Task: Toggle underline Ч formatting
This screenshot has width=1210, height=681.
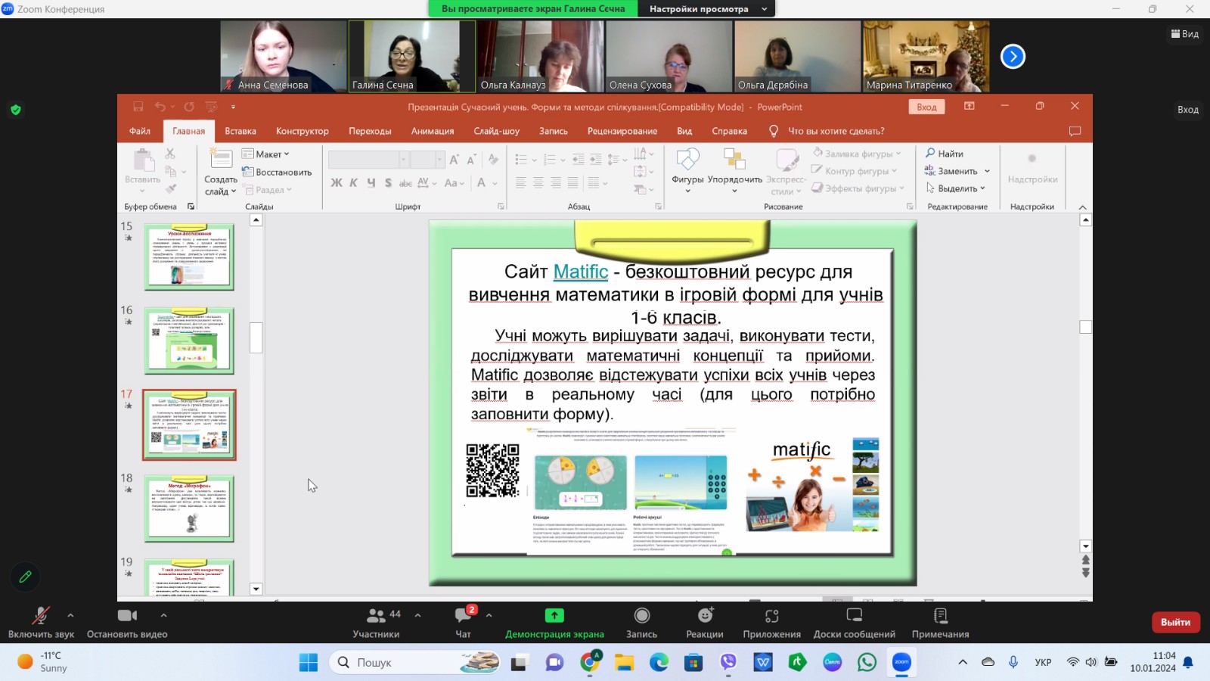Action: 371,182
